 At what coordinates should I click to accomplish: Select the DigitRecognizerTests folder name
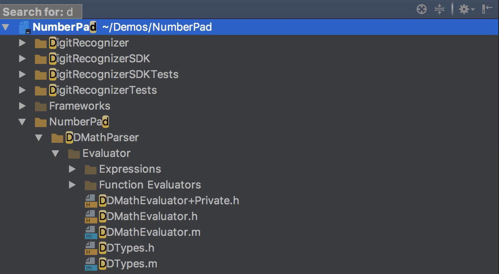[103, 90]
